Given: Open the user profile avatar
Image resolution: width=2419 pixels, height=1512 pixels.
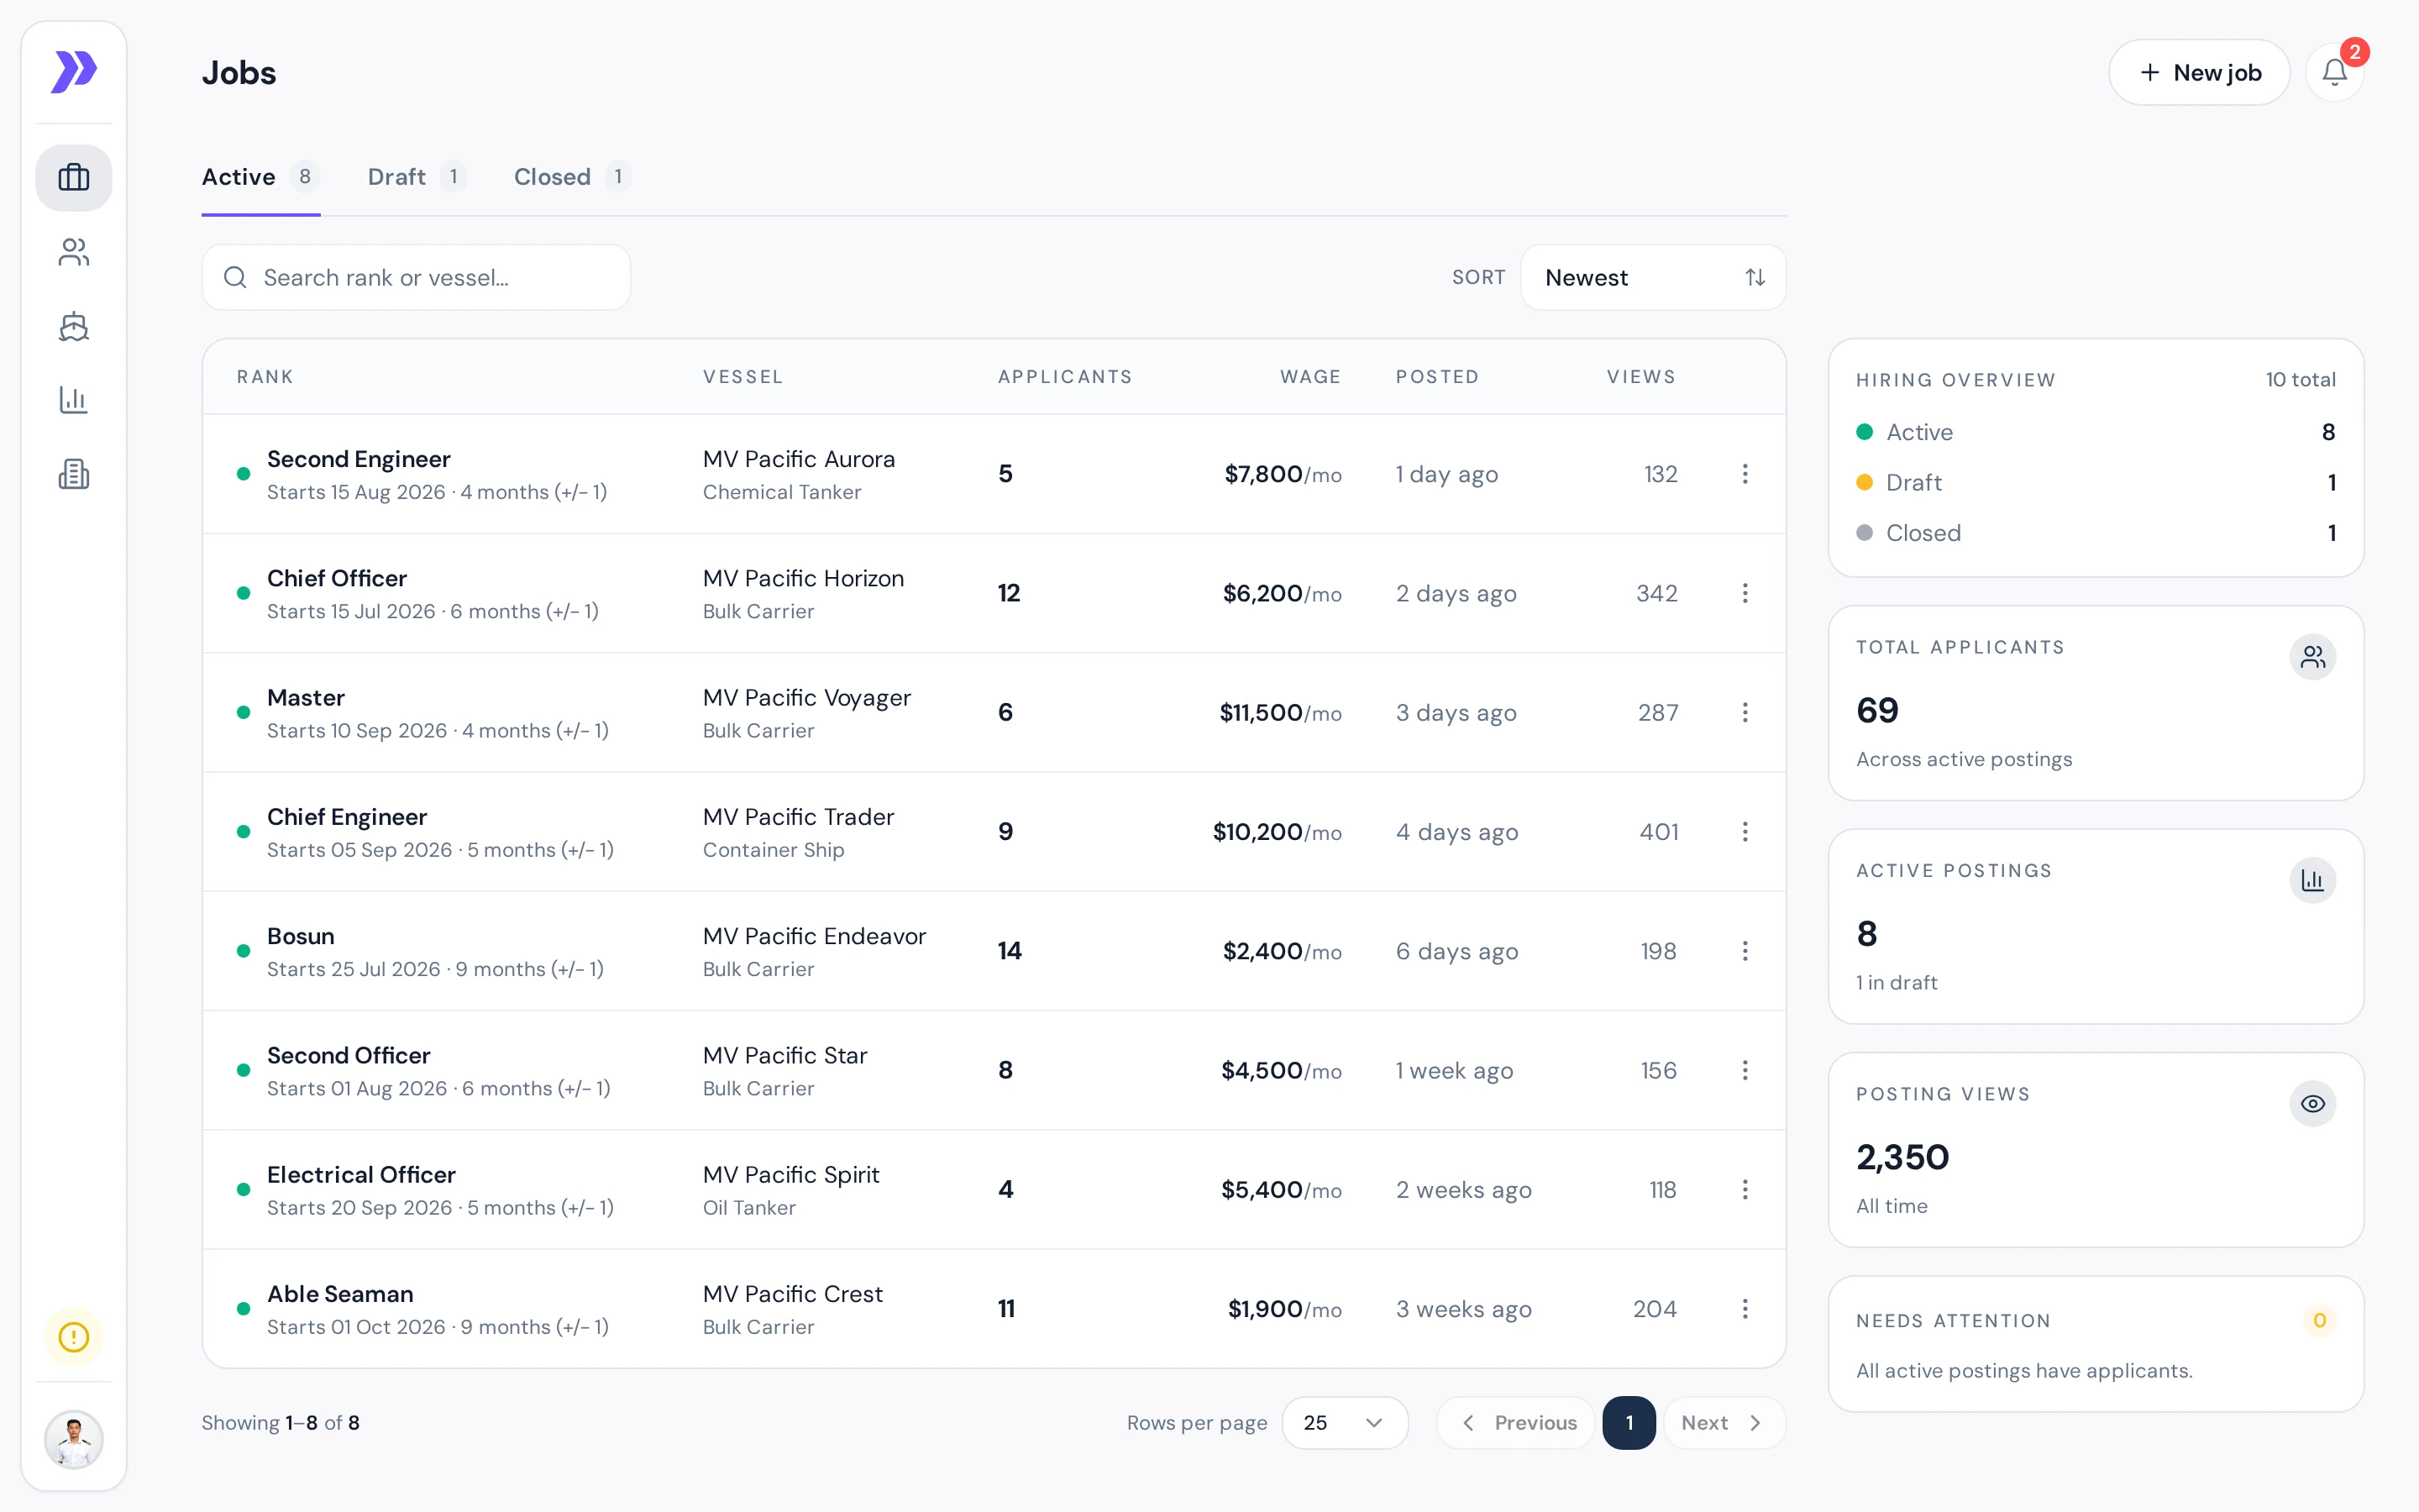Looking at the screenshot, I should pos(74,1439).
